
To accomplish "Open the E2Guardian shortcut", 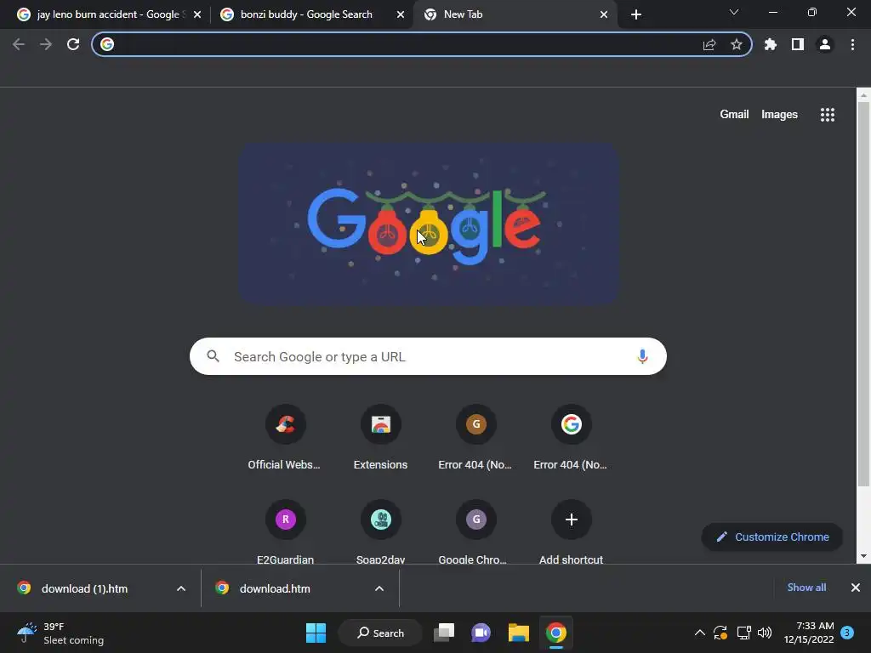I will pyautogui.click(x=285, y=532).
